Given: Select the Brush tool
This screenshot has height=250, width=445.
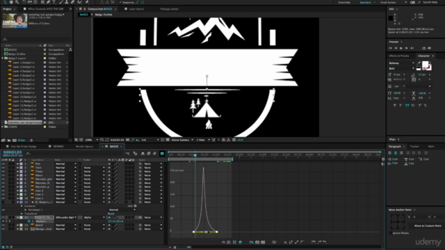Looking at the screenshot, I should pos(60,2).
